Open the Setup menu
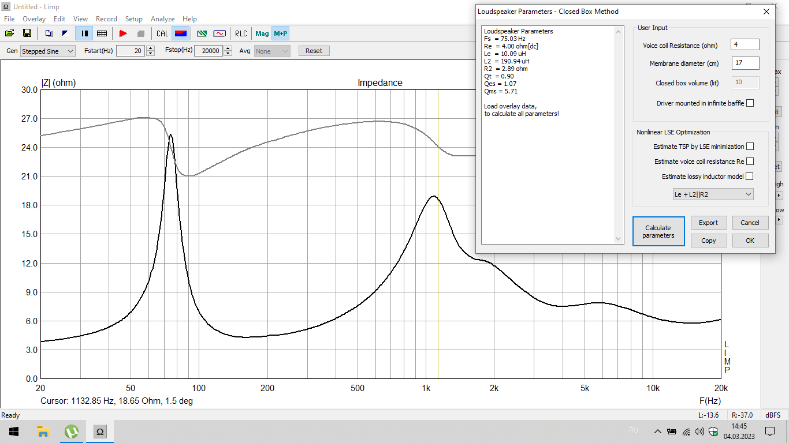789x443 pixels. coord(134,19)
